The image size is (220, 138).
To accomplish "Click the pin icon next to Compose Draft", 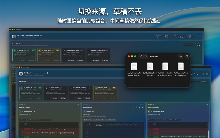I will click(x=84, y=111).
